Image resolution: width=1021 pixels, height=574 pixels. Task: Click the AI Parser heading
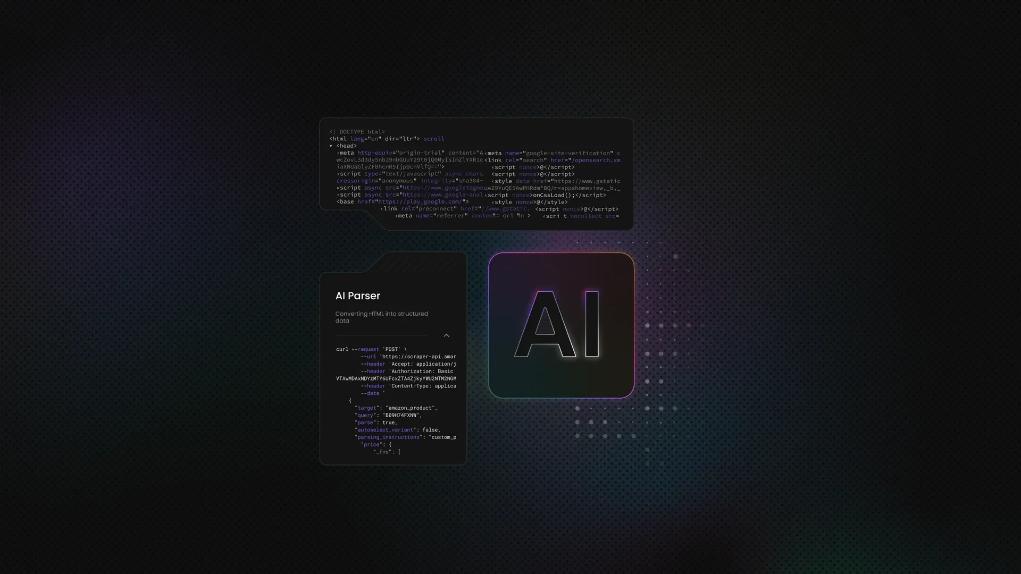pos(357,296)
